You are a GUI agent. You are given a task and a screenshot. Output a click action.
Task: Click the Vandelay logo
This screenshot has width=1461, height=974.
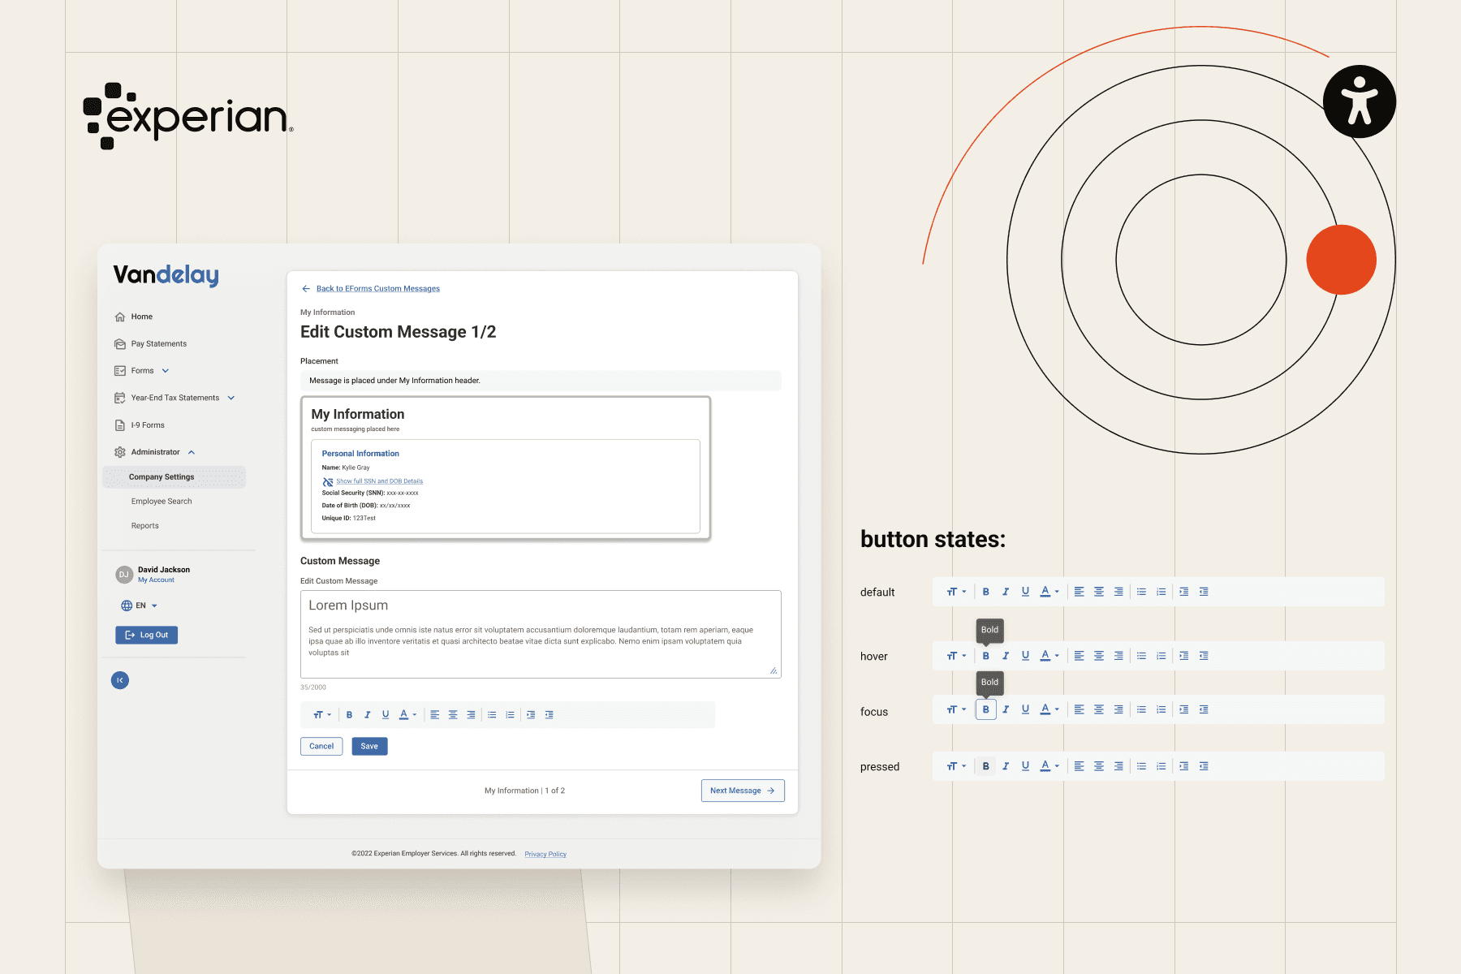pyautogui.click(x=166, y=275)
